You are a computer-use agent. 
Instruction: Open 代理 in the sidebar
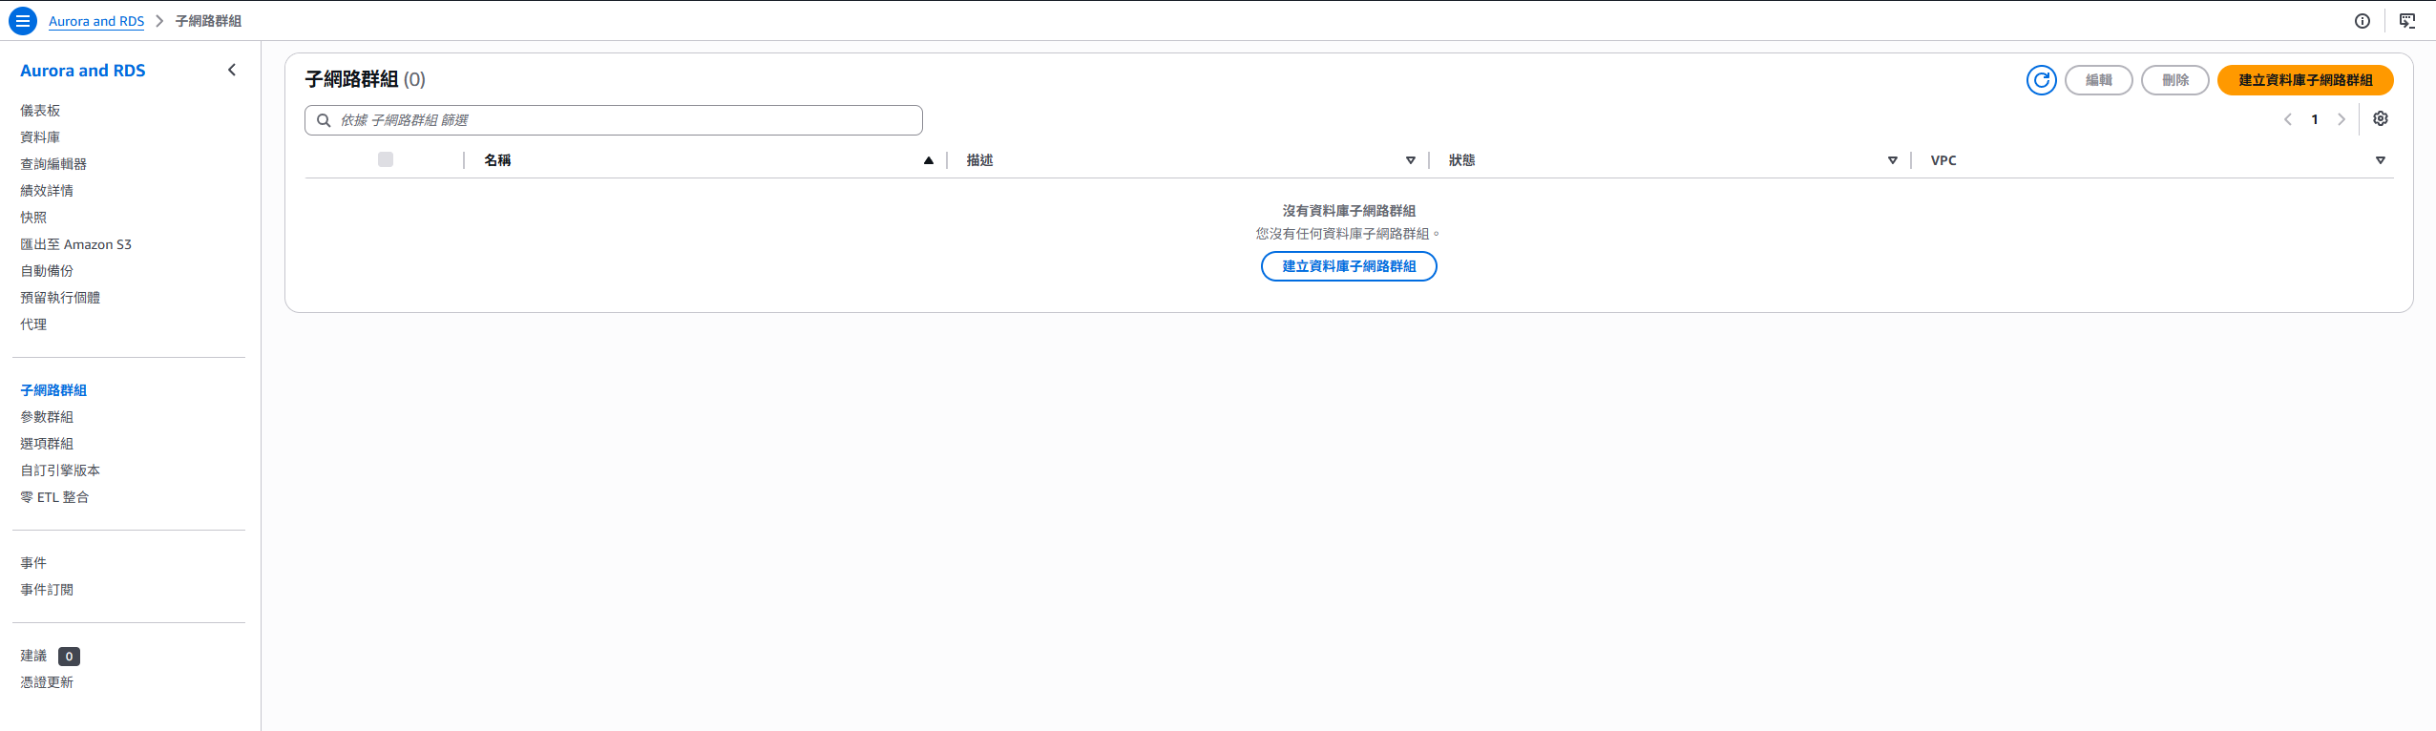[33, 324]
